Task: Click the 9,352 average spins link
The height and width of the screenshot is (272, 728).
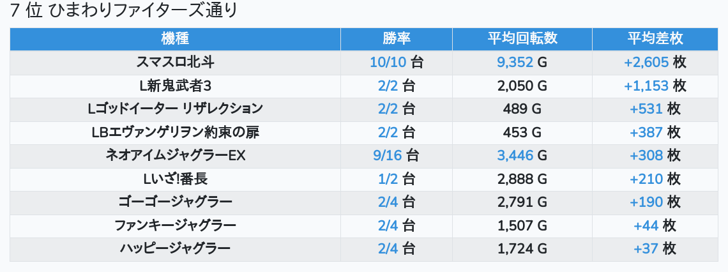Action: (x=515, y=62)
